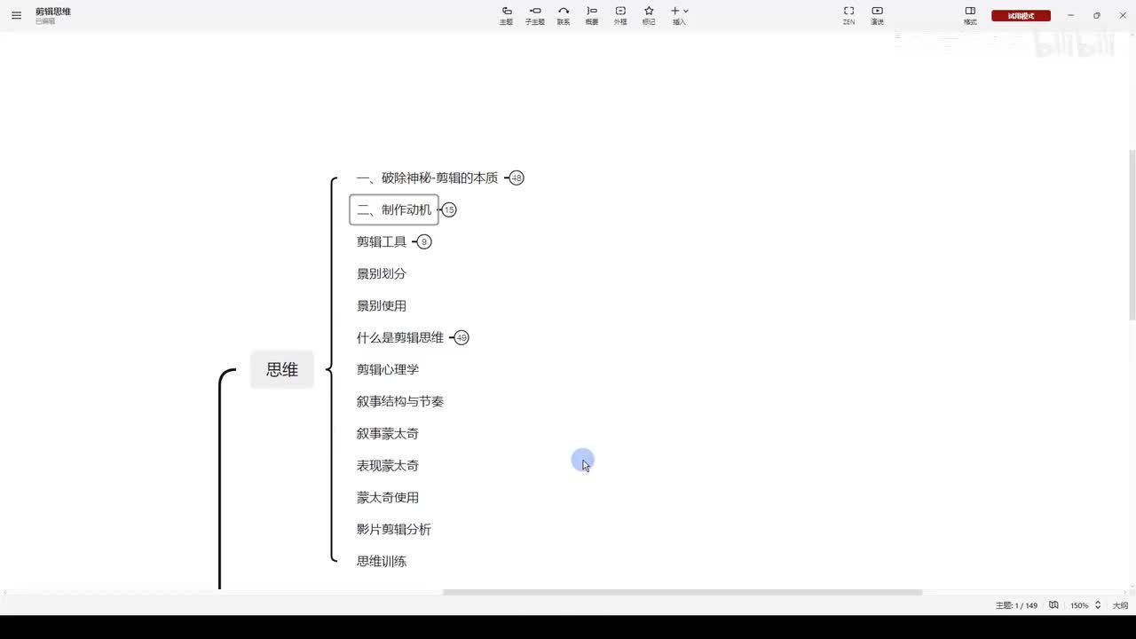
Task: Restore the window with the maximize button
Action: (1097, 15)
